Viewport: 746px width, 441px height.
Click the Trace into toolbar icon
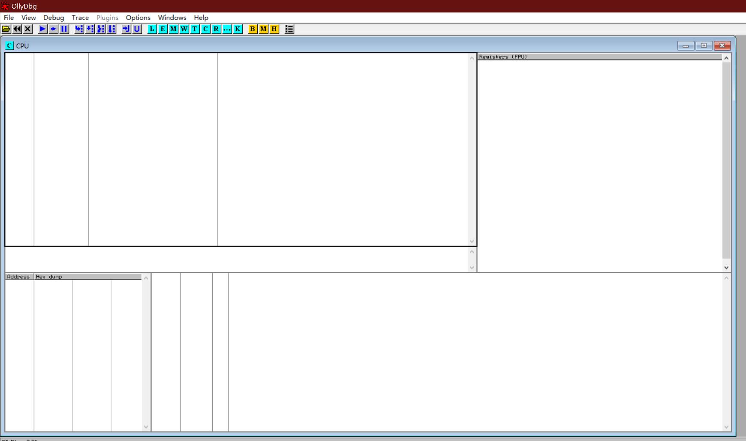[101, 29]
